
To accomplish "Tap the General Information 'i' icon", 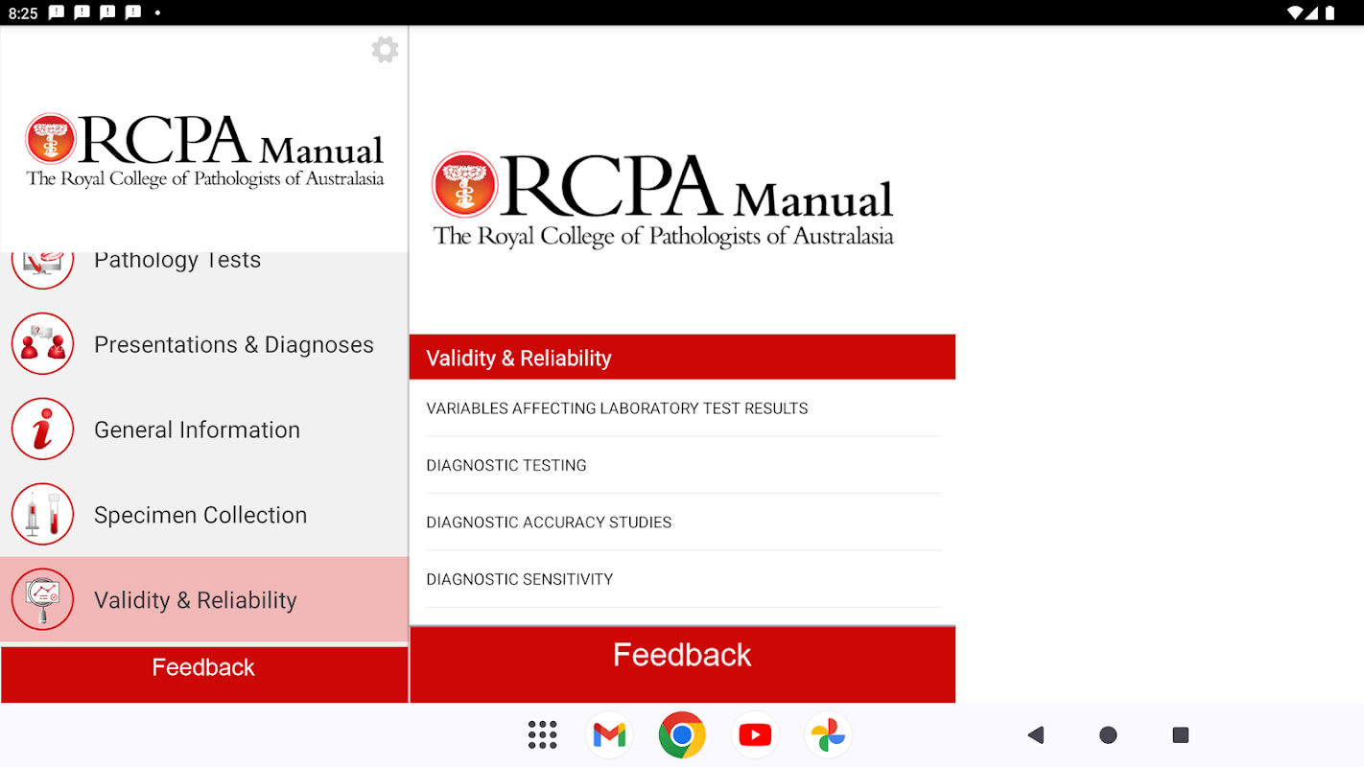I will [x=42, y=430].
